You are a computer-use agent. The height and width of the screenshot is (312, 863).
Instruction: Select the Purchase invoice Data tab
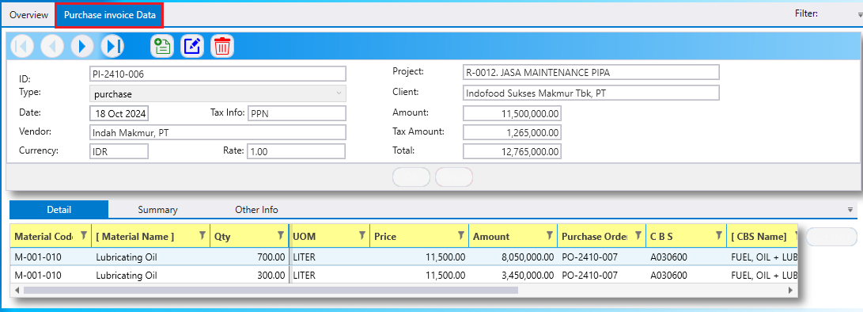[x=109, y=15]
